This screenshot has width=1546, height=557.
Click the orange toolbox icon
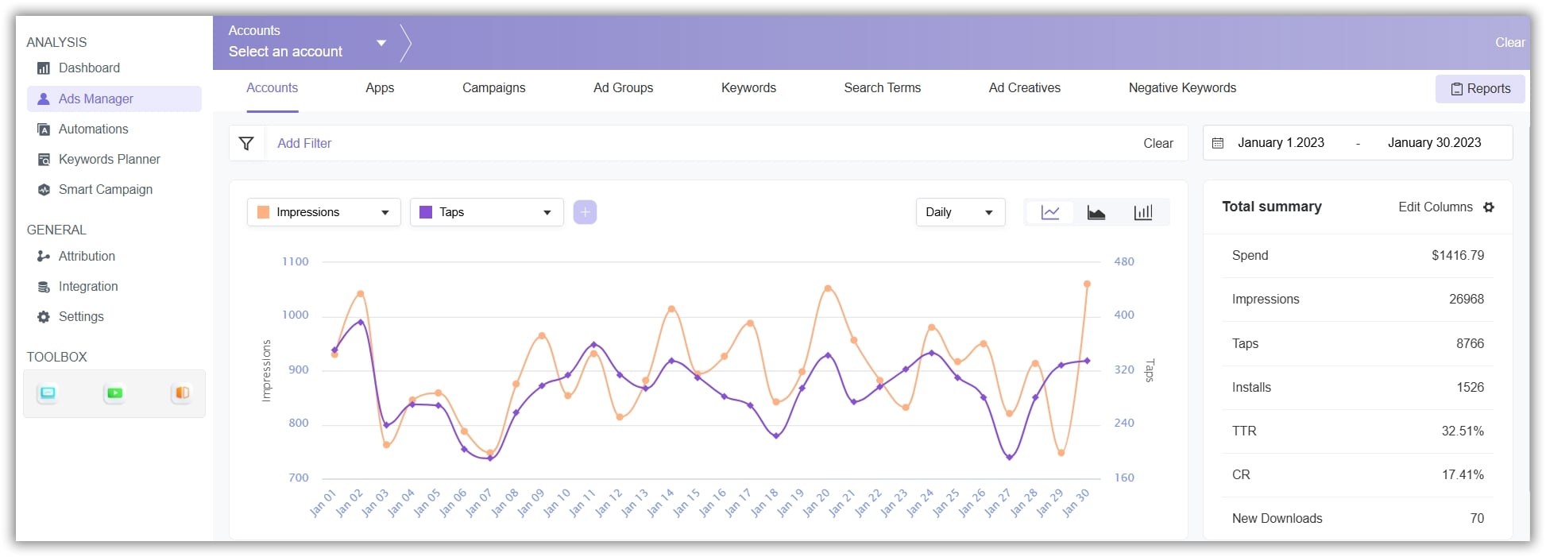click(182, 393)
